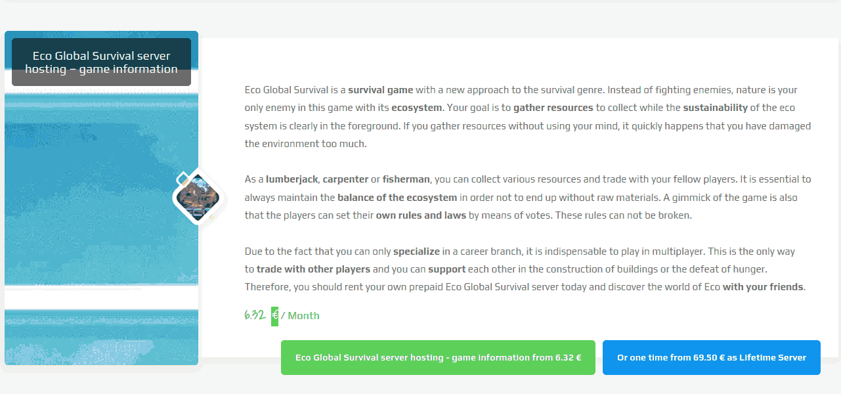Click the bold word "ecosystem" in first paragraph
The width and height of the screenshot is (841, 394).
(x=416, y=108)
